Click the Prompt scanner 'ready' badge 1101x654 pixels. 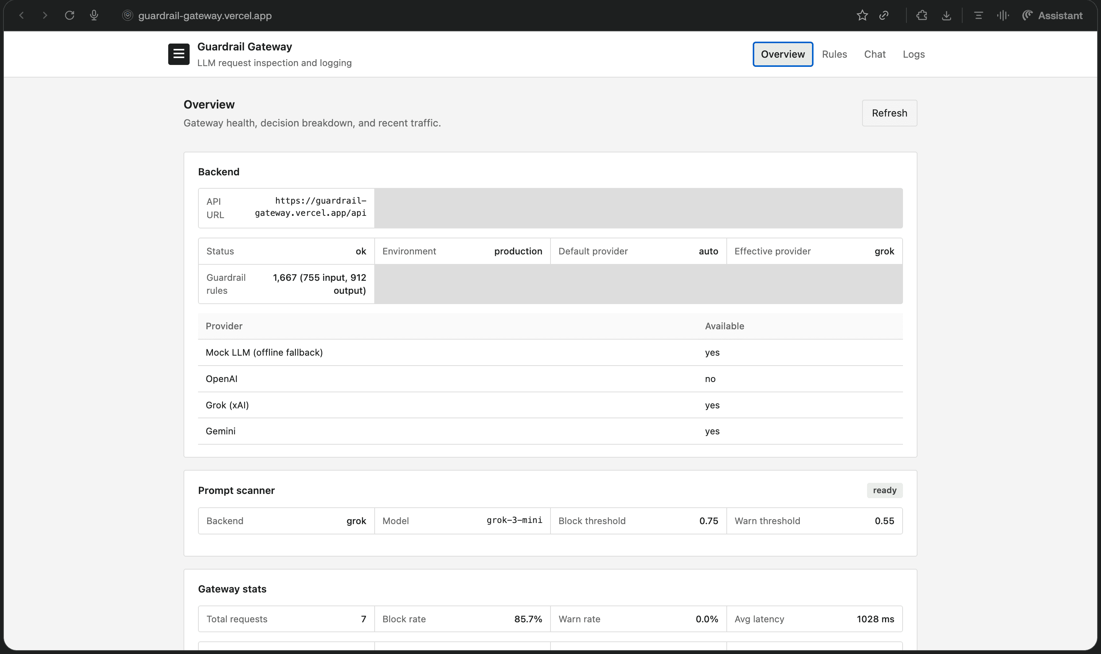click(885, 490)
